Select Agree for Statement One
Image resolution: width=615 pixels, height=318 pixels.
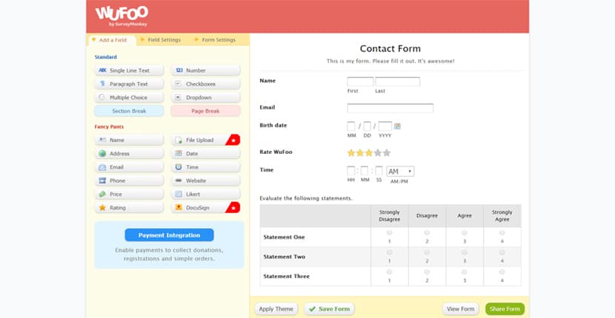point(465,233)
